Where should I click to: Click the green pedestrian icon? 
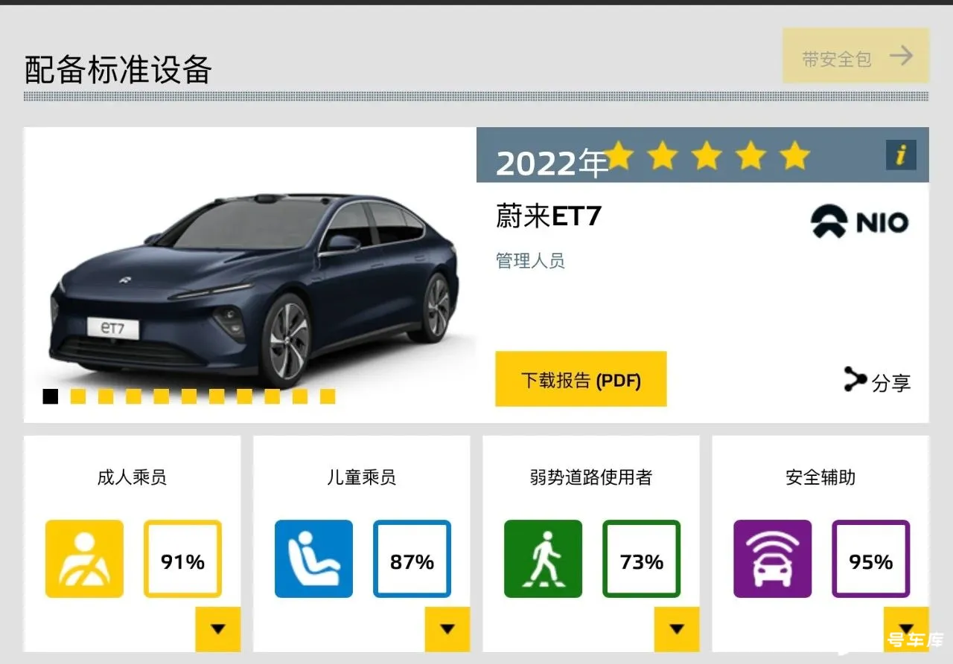(543, 558)
